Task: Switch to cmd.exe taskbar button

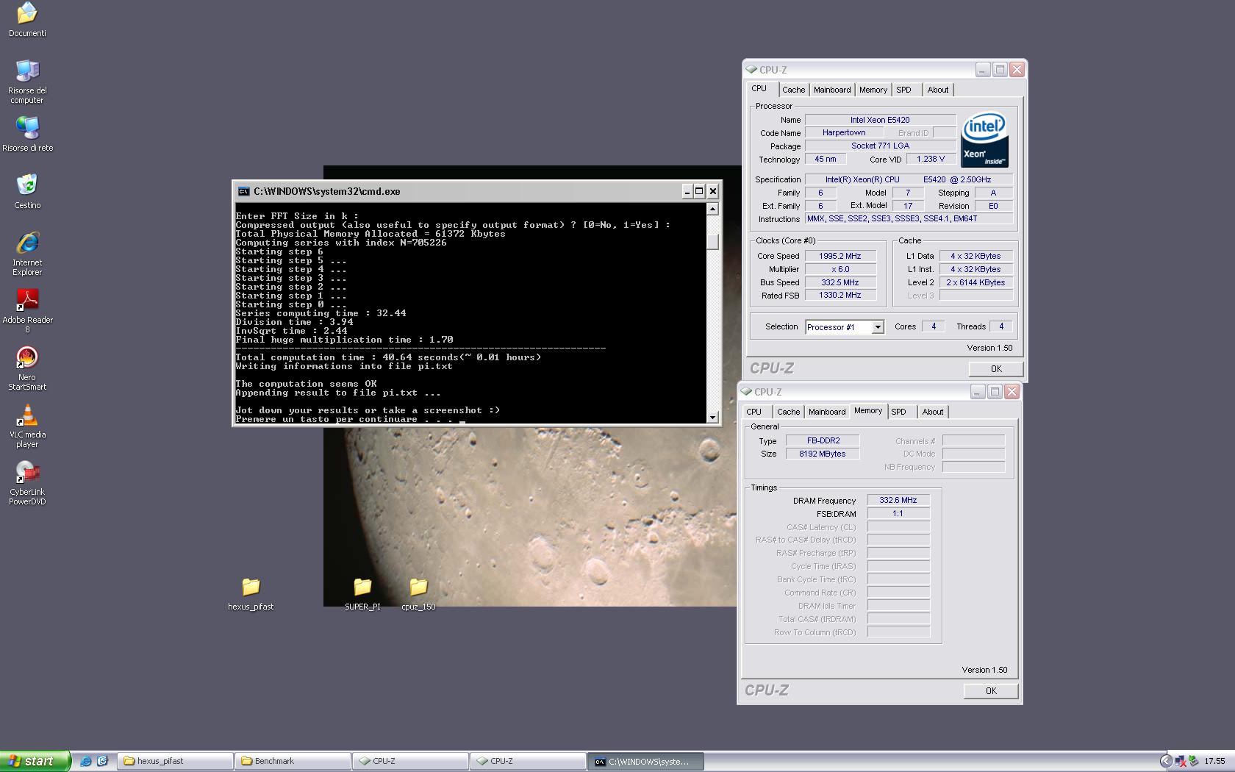Action: [645, 761]
